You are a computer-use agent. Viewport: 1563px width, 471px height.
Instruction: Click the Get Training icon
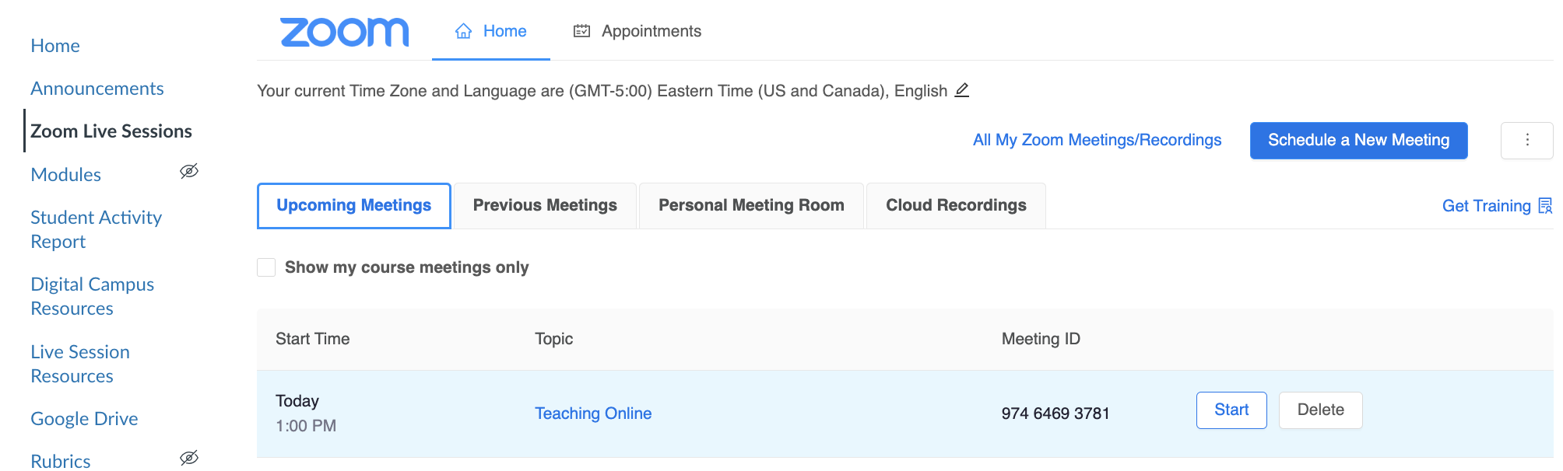coord(1545,206)
